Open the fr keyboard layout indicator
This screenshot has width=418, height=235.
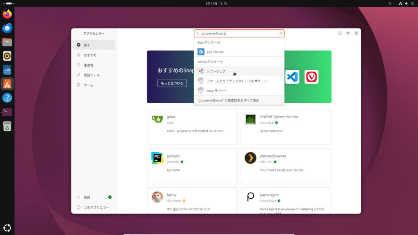[x=390, y=3]
